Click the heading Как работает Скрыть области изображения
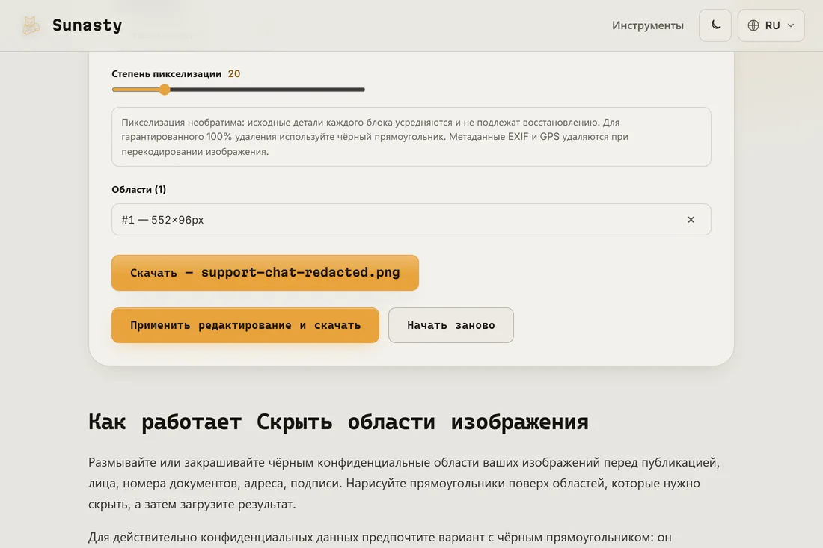 tap(338, 422)
